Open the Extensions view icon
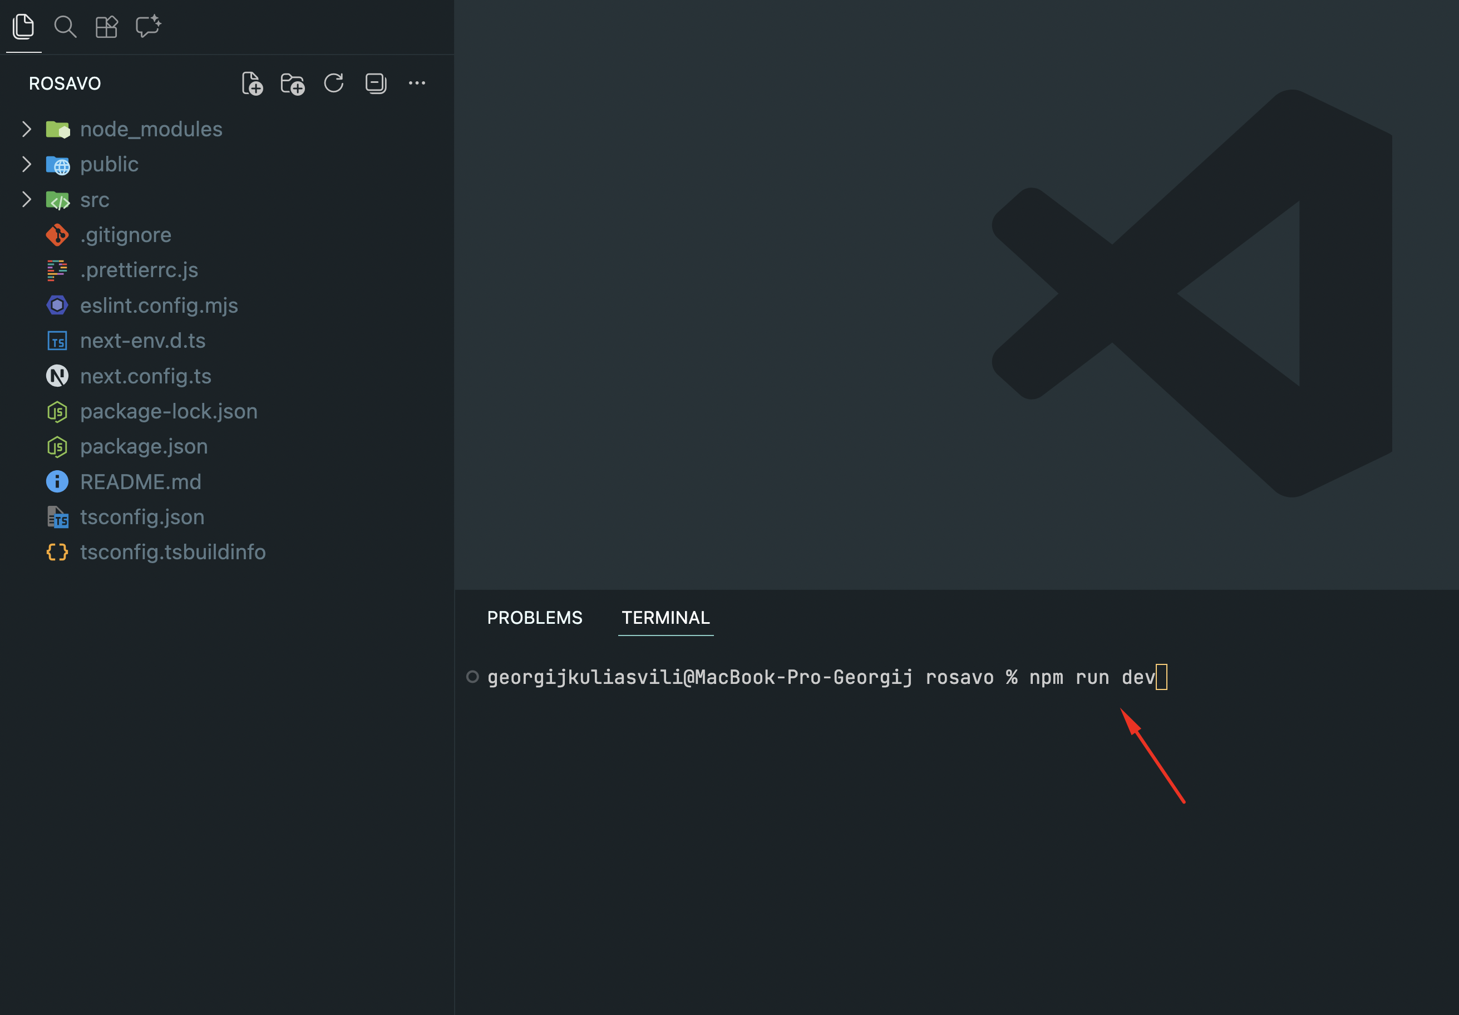The height and width of the screenshot is (1015, 1459). (x=106, y=27)
